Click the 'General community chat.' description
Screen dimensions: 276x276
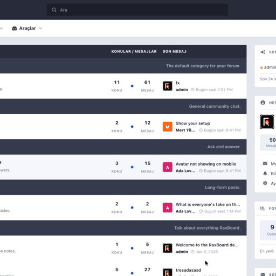tap(215, 106)
